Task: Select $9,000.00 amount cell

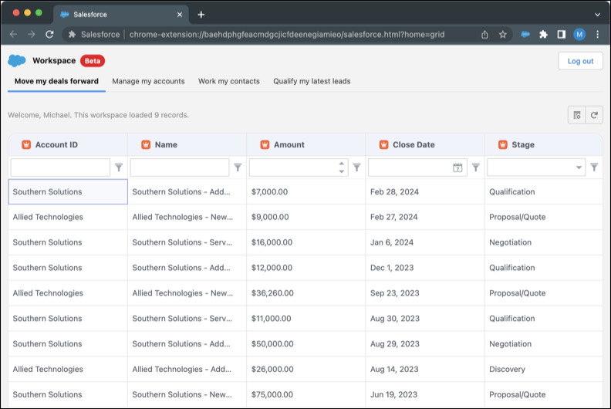Action: (x=306, y=217)
